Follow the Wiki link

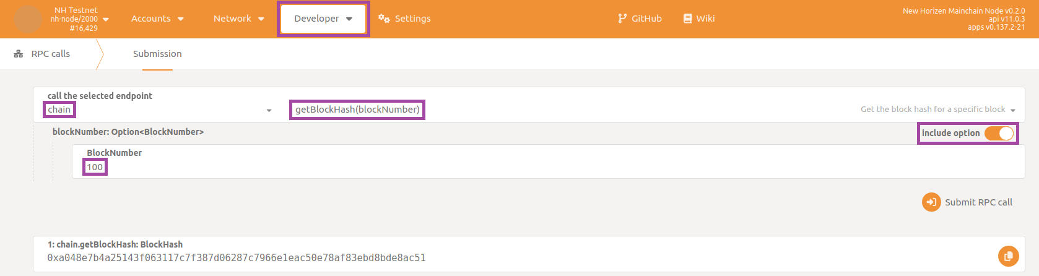[x=705, y=19]
